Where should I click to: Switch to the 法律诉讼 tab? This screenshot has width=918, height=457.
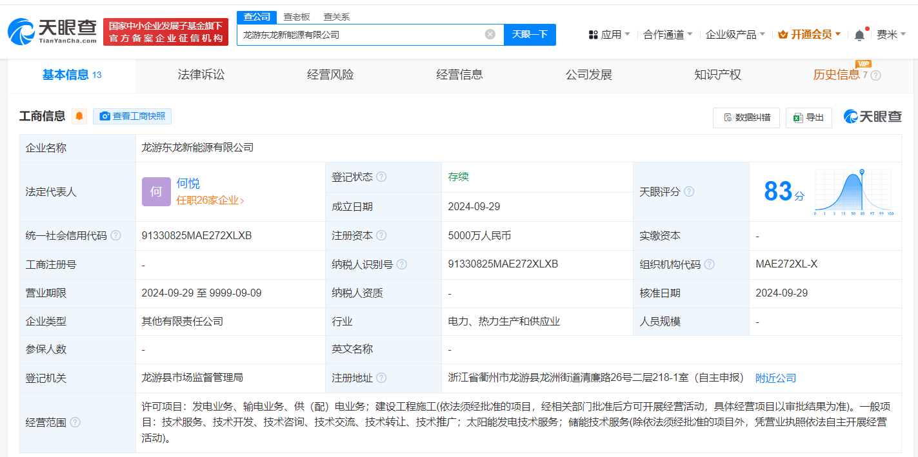201,75
